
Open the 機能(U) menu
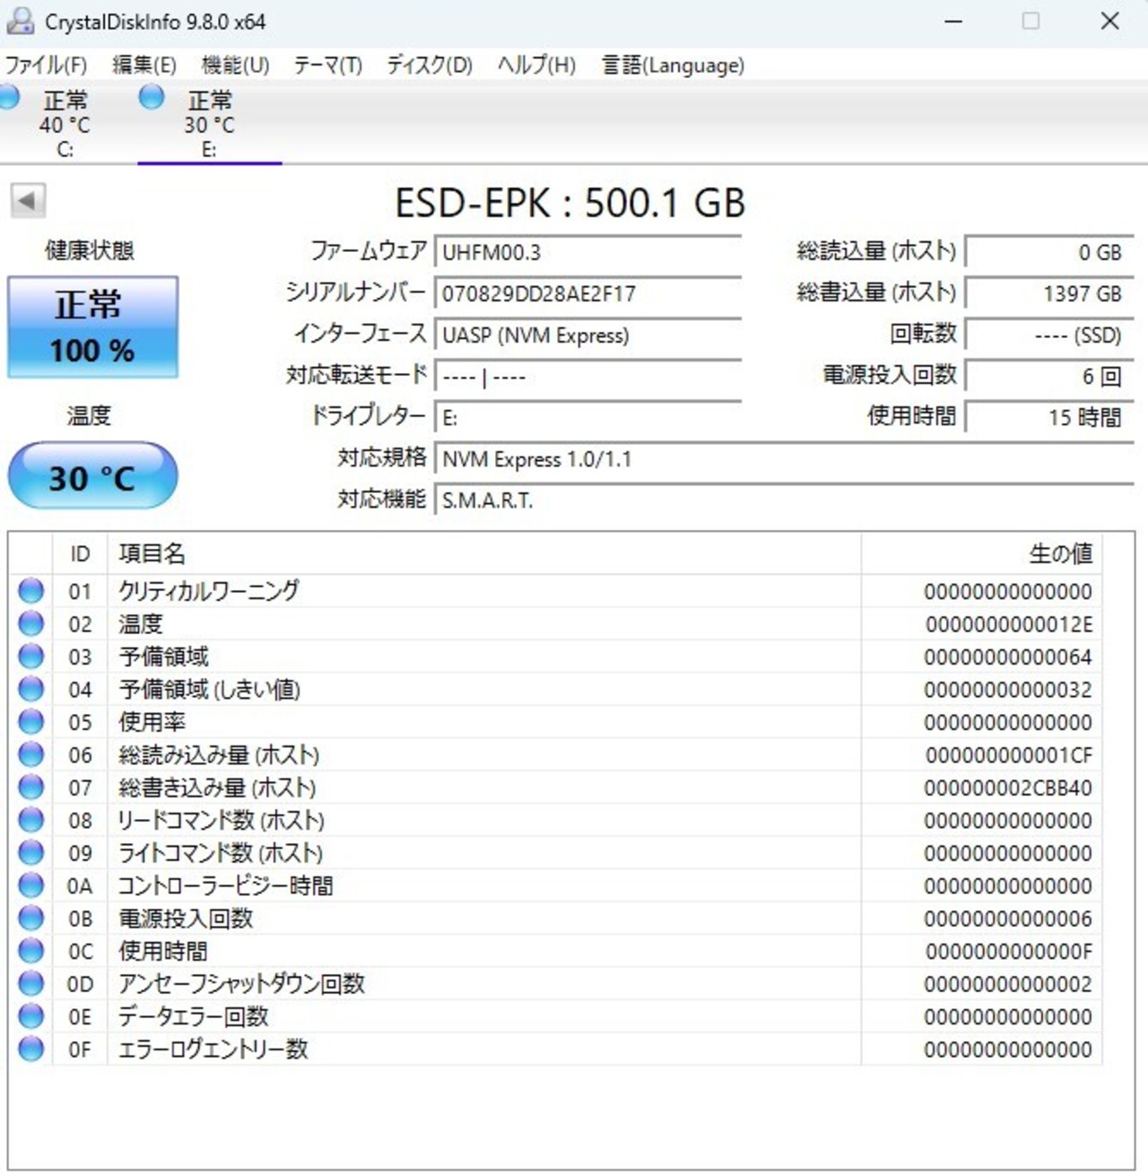click(235, 65)
